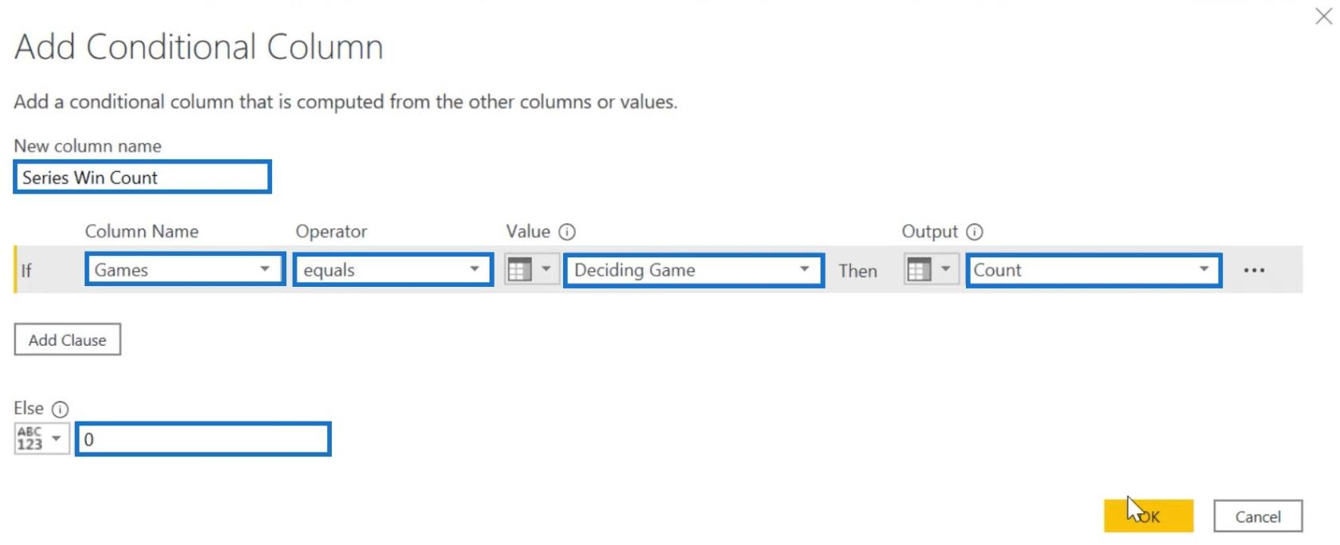Screen dimensions: 1340x545
Task: Click arrow next to Output type icon
Action: click(945, 269)
